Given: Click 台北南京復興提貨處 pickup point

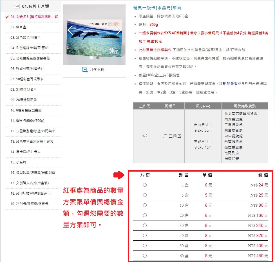Looking at the screenshot, I should click(x=241, y=113).
